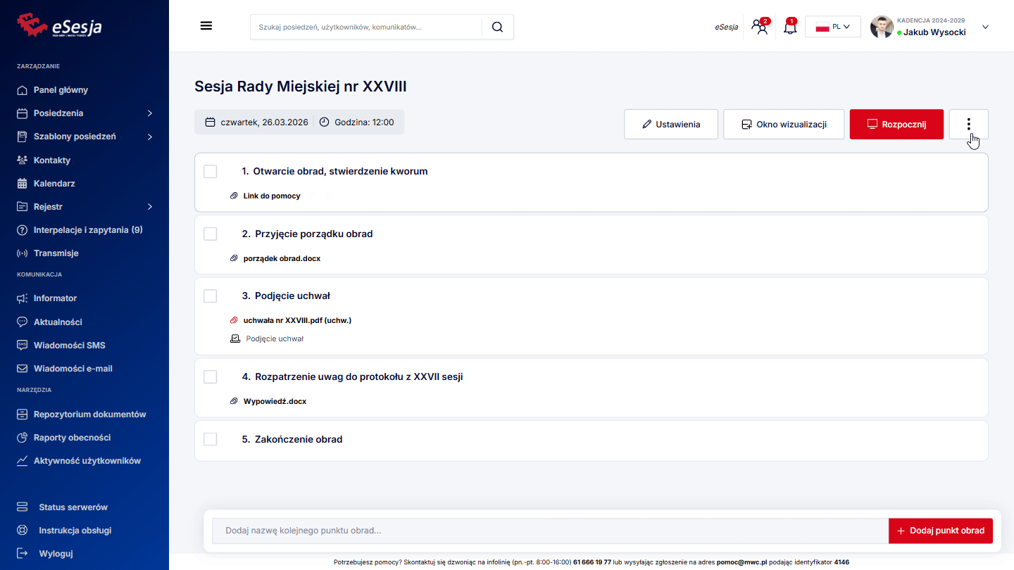Check the box for Otwarcie obrad item
The width and height of the screenshot is (1014, 570).
tap(211, 172)
